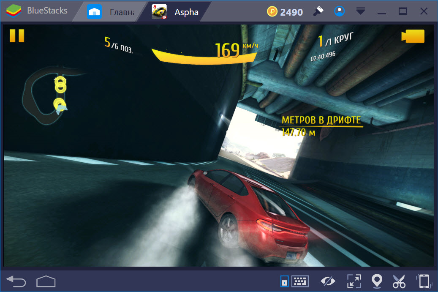Toggle on-screen key overlay visibility eye
The height and width of the screenshot is (292, 438).
[x=328, y=281]
